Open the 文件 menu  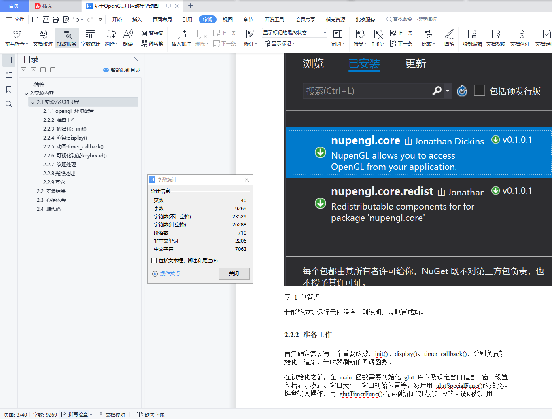pos(15,19)
